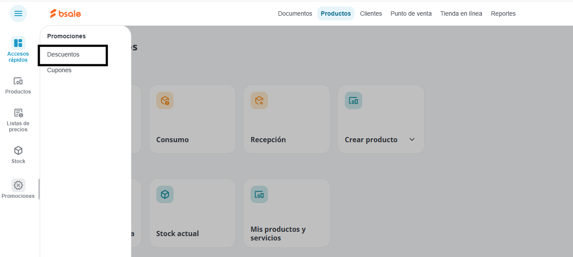The height and width of the screenshot is (257, 573).
Task: Click Mis productos y servicios card icon
Action: tap(259, 194)
